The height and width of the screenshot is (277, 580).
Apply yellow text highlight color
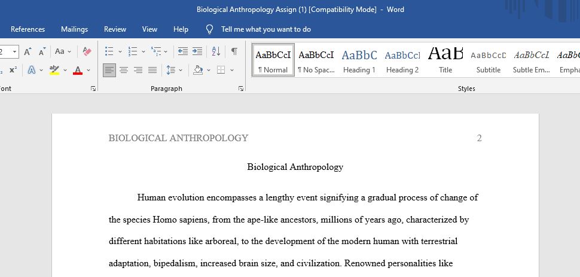pyautogui.click(x=54, y=69)
